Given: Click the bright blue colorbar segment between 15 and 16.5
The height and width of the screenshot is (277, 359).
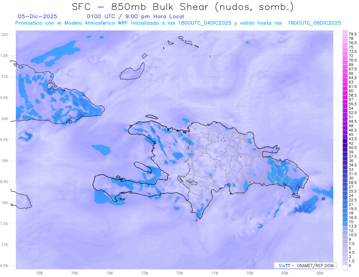Looking at the screenshot, I should coord(345,220).
